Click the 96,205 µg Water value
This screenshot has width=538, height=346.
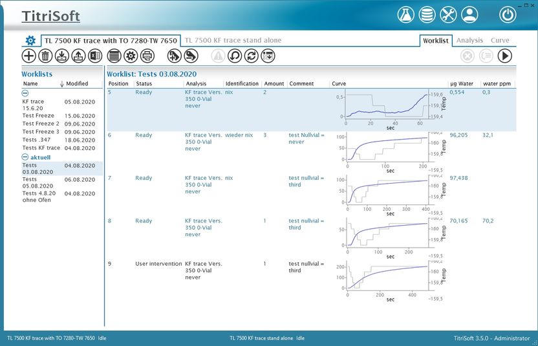point(458,135)
